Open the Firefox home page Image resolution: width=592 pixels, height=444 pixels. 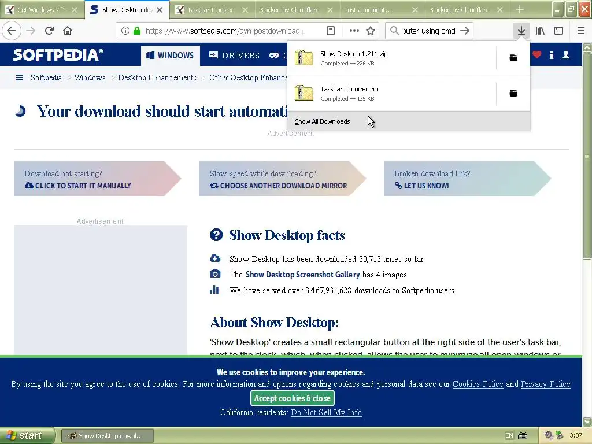click(x=68, y=31)
